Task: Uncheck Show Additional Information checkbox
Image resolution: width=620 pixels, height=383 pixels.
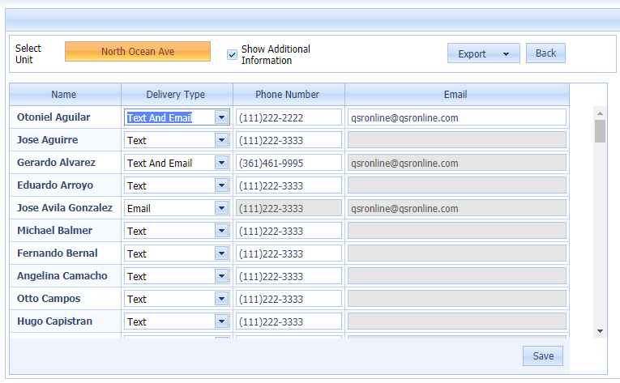Action: click(x=233, y=54)
